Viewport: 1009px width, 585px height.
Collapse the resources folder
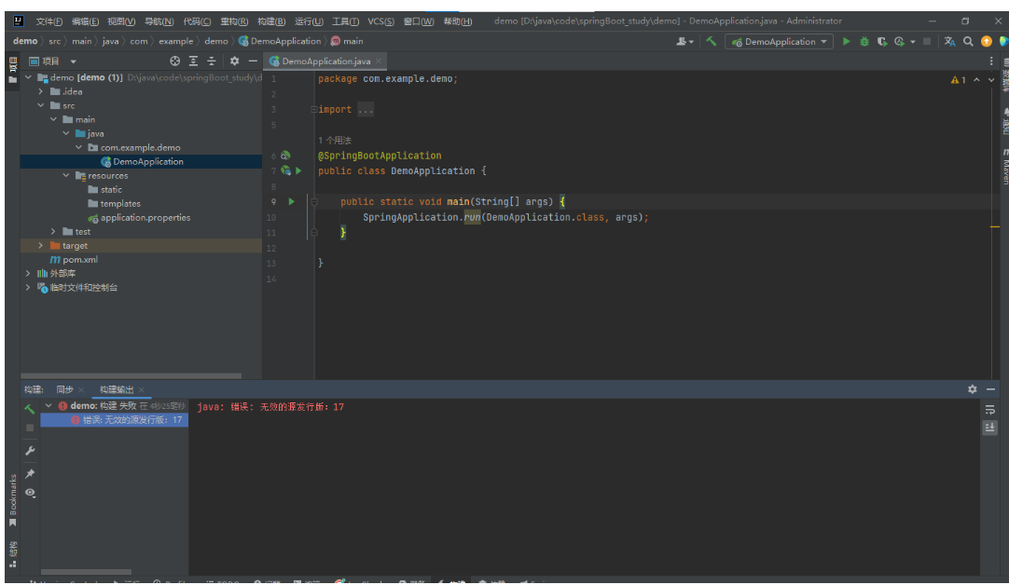click(65, 175)
